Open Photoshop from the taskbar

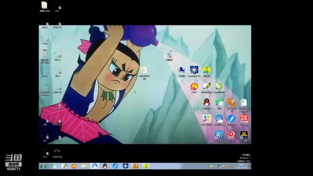(64, 166)
